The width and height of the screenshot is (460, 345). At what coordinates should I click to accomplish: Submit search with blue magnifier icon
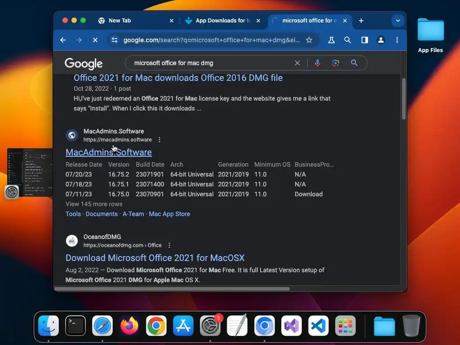coord(354,63)
